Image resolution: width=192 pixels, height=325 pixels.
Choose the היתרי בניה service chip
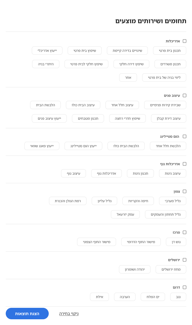(x=46, y=64)
